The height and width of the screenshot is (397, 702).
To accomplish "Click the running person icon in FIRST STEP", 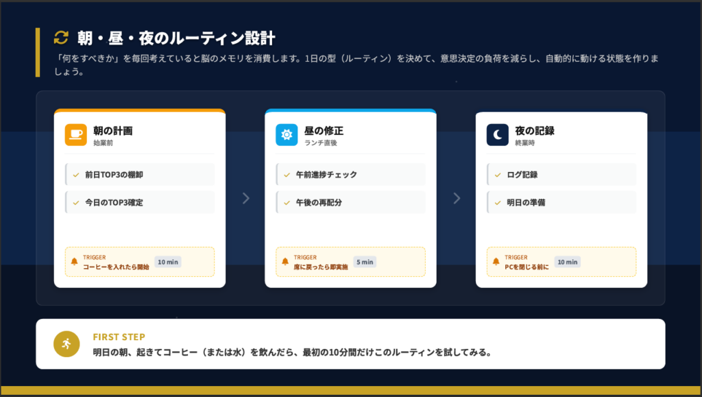I will click(67, 344).
